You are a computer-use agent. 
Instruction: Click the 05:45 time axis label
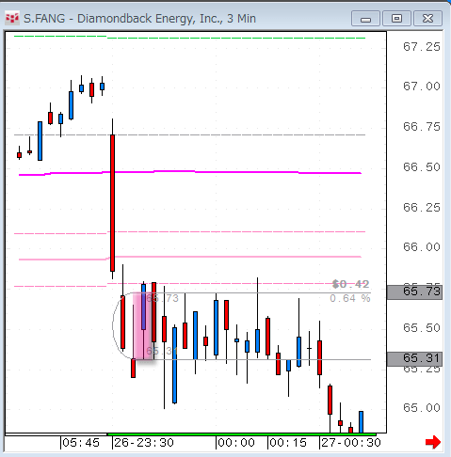[81, 443]
